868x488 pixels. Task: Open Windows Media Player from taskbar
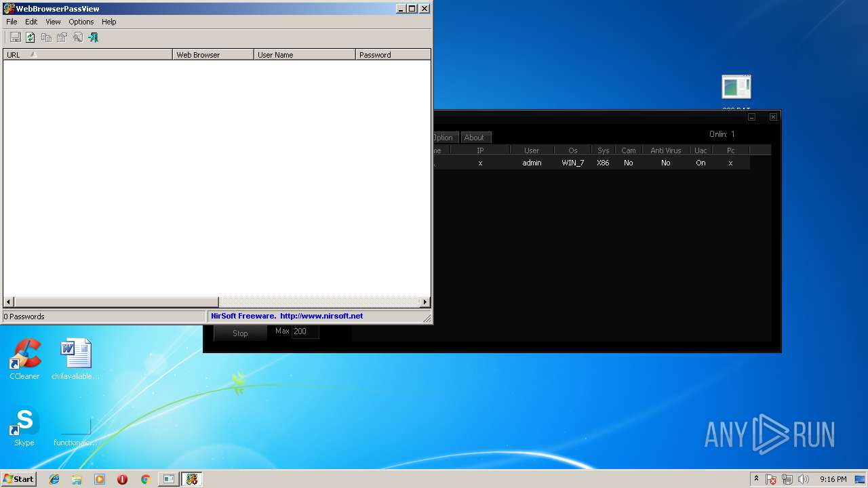(x=100, y=479)
